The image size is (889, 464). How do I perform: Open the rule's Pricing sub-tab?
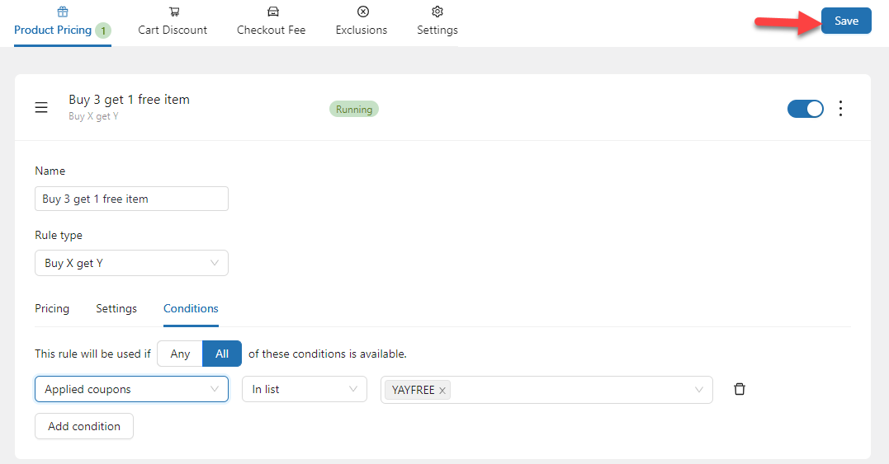52,308
